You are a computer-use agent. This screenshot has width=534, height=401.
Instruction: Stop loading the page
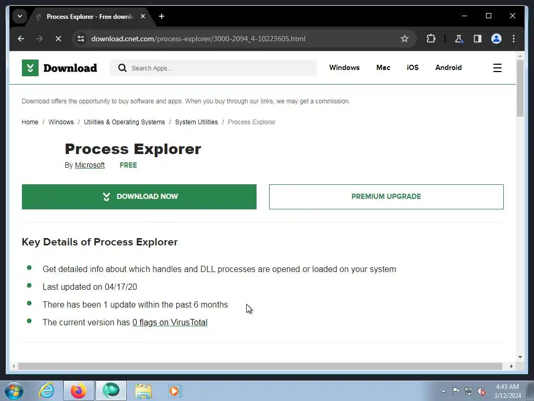point(58,39)
